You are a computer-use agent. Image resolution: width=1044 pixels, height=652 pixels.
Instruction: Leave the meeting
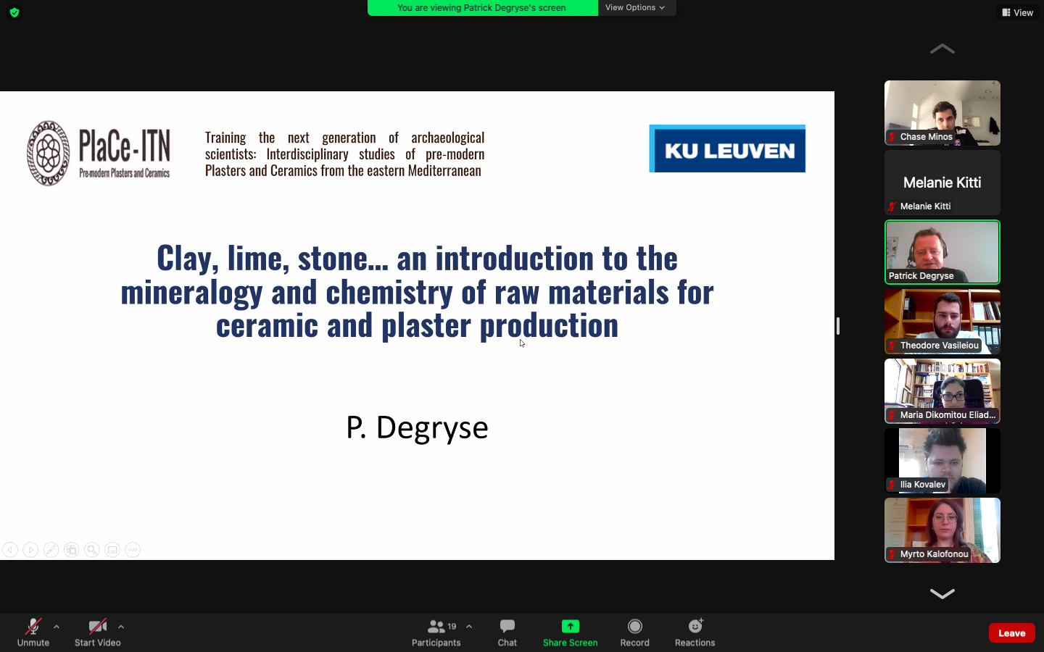click(1012, 632)
